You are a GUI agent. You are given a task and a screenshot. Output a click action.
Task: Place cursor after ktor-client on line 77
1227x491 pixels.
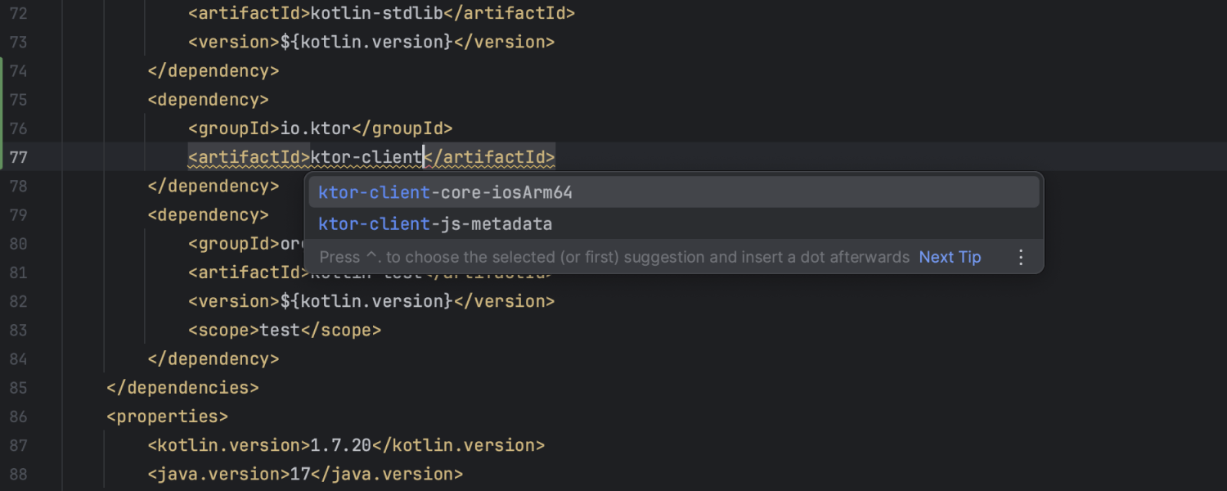pyautogui.click(x=424, y=157)
